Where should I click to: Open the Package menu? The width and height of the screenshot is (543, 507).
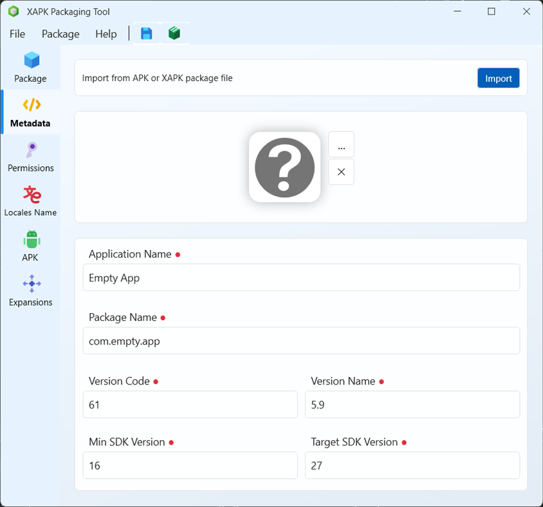point(60,33)
